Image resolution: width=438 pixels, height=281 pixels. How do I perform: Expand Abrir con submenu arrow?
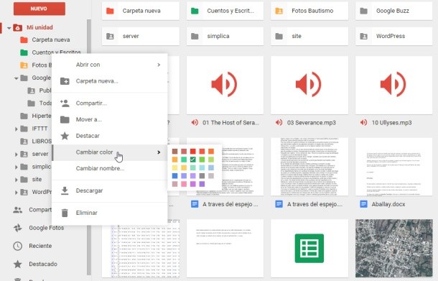[159, 65]
